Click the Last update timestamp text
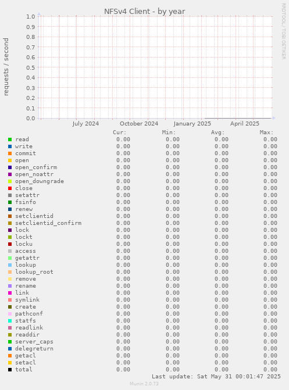This screenshot has height=390, width=289. tap(216, 377)
